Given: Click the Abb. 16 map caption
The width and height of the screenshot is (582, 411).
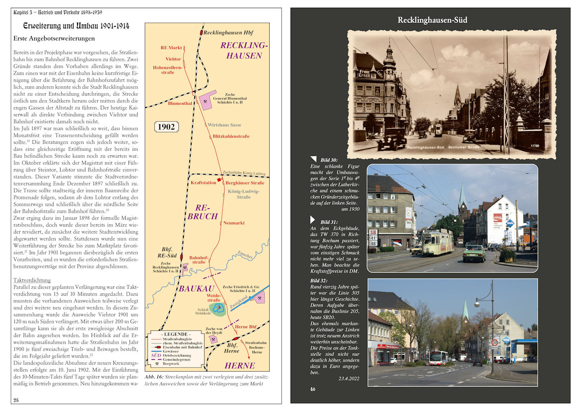Looking at the screenshot, I should [206, 380].
